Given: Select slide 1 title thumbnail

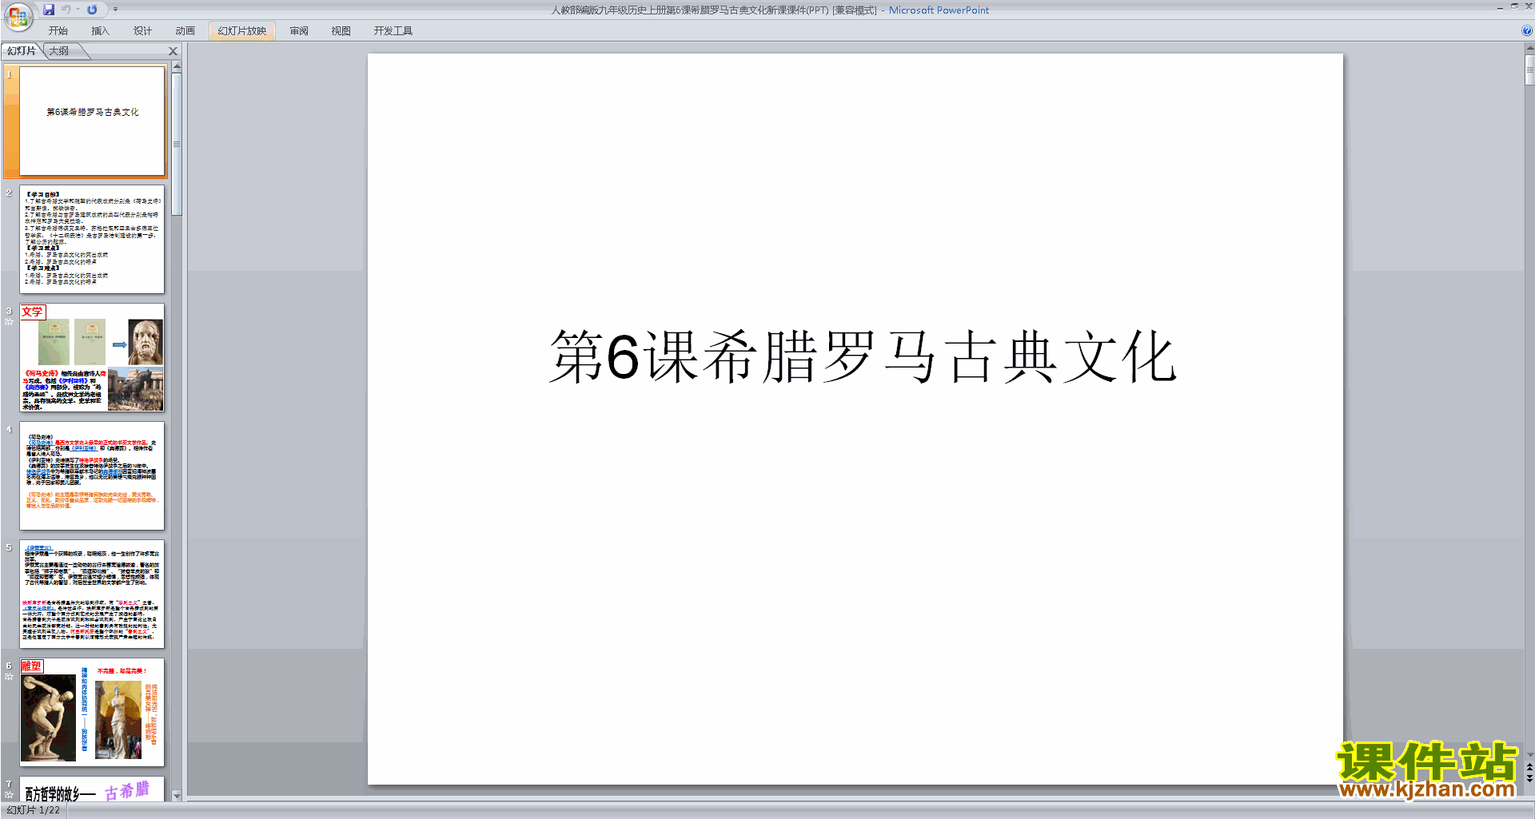Looking at the screenshot, I should coord(92,121).
